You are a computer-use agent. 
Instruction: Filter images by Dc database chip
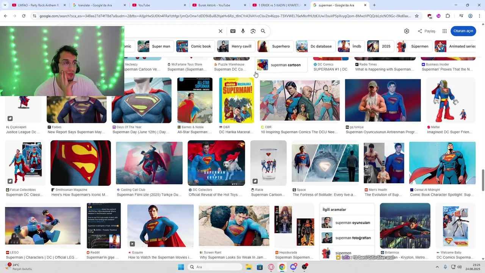point(315,46)
